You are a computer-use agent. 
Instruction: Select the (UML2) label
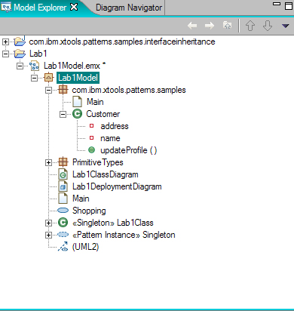[85, 247]
